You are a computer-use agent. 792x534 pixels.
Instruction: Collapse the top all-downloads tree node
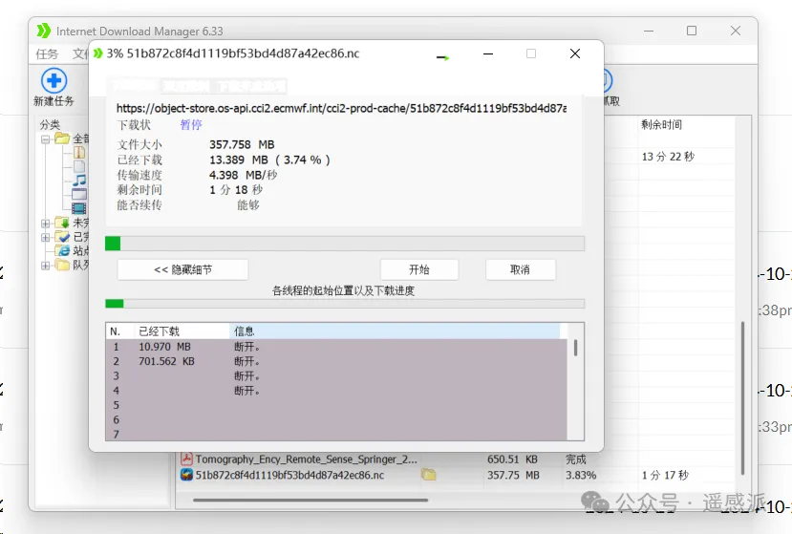[x=46, y=139]
